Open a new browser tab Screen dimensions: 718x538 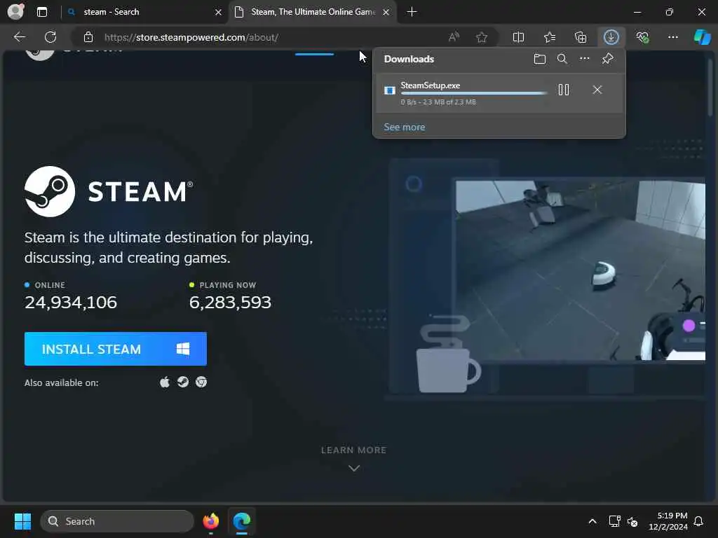coord(412,12)
